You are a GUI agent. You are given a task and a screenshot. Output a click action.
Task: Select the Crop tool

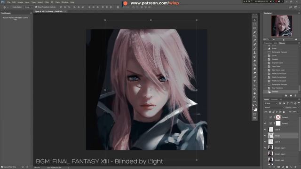pyautogui.click(x=254, y=36)
